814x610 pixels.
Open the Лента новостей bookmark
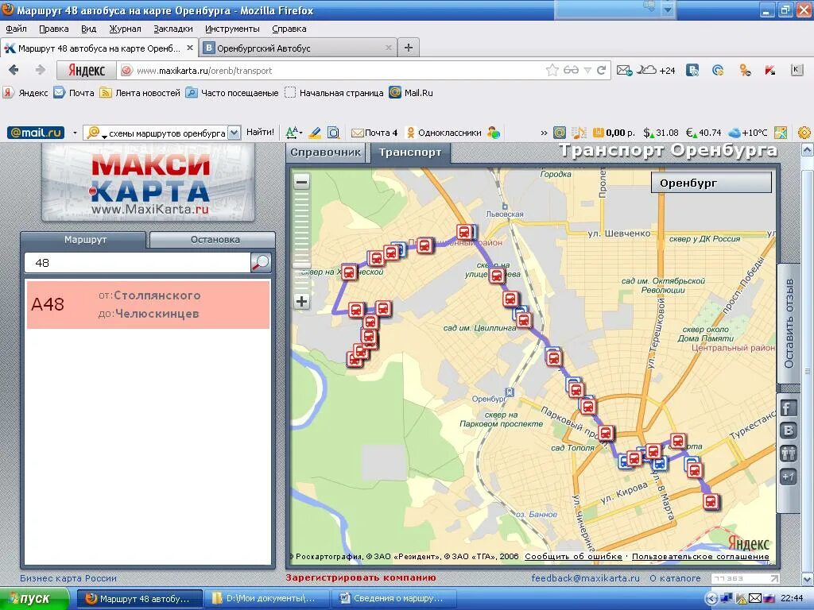click(140, 93)
